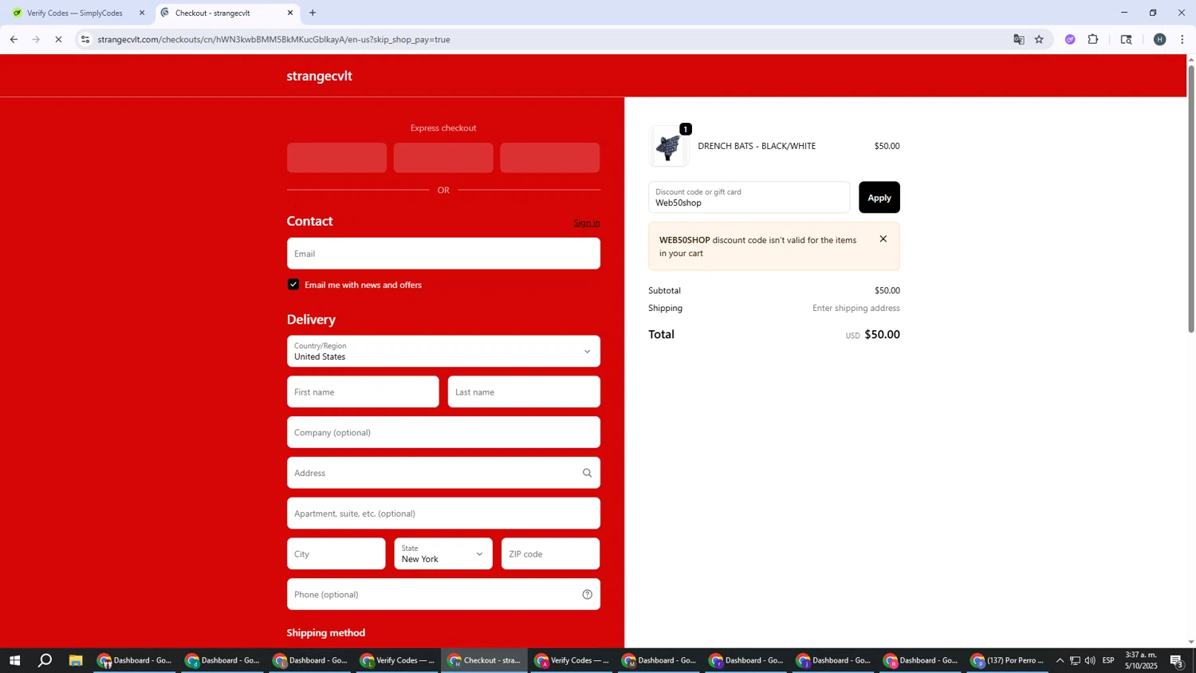
Task: Click the taskbar Search icon
Action: click(x=45, y=660)
